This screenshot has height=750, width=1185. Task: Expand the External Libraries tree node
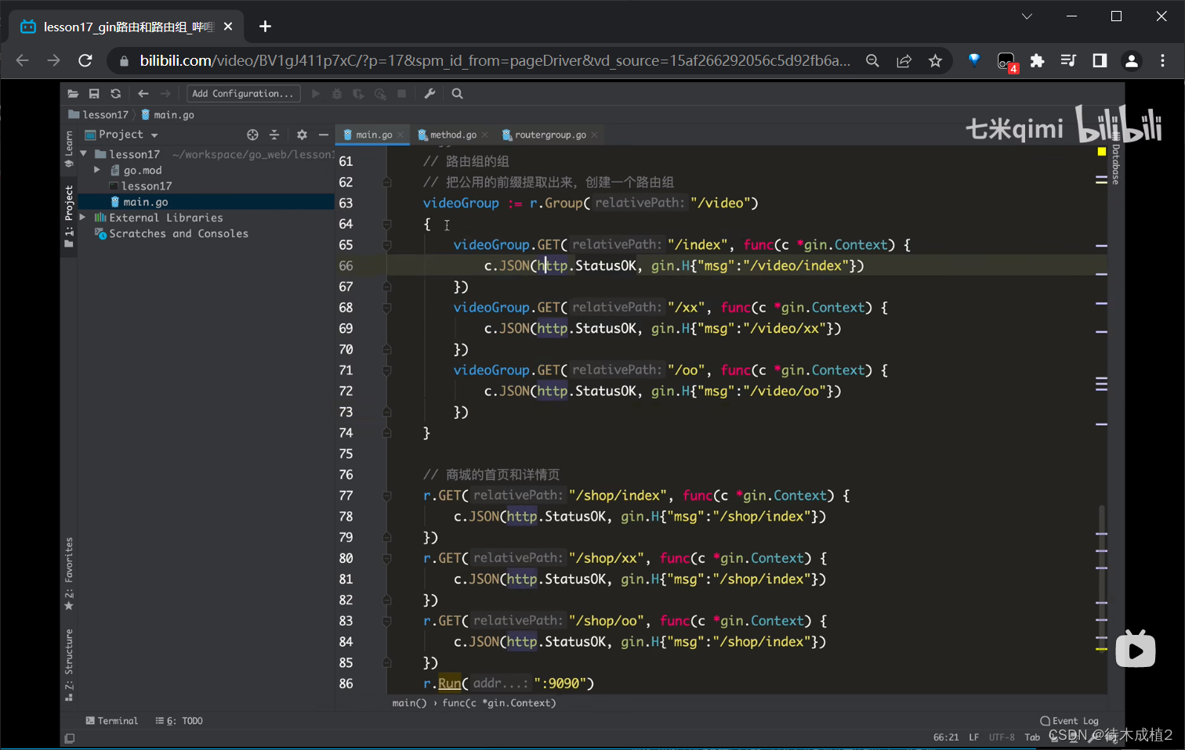click(83, 218)
